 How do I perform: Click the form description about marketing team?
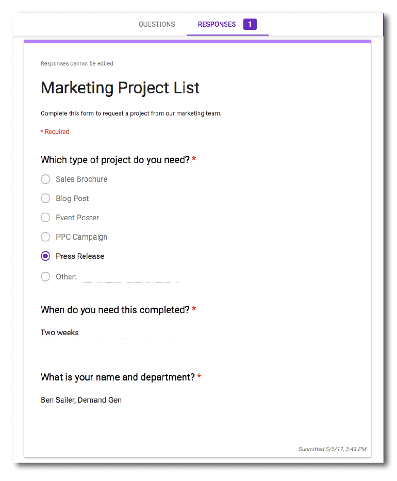pos(131,113)
